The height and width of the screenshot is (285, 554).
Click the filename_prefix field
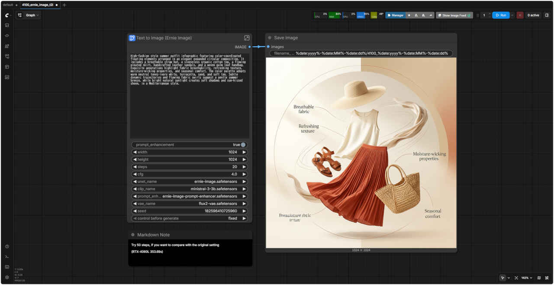tap(361, 53)
